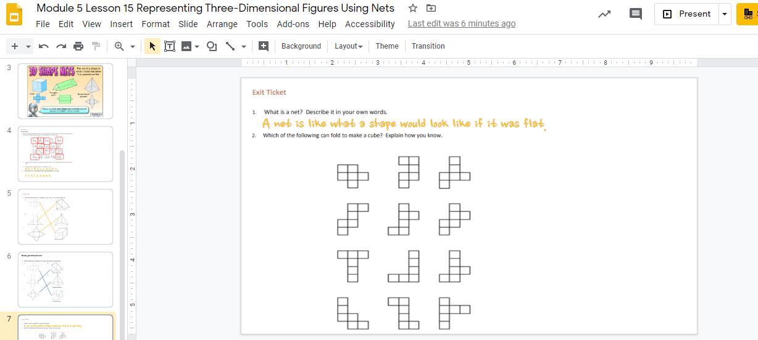Image resolution: width=758 pixels, height=340 pixels.
Task: Click the Present button
Action: (687, 14)
